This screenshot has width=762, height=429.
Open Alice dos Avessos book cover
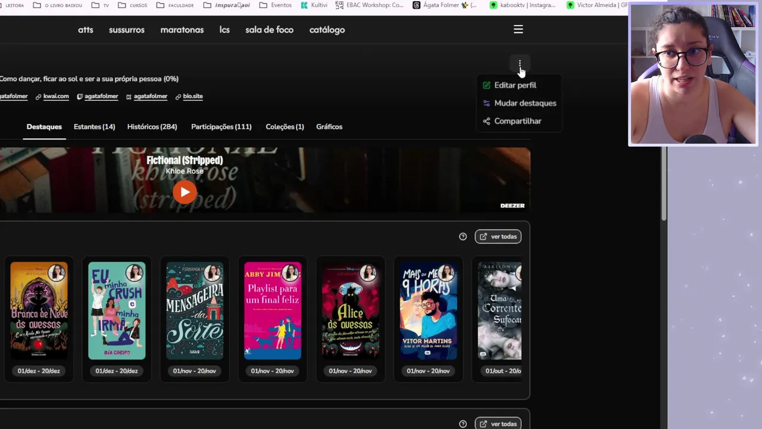[351, 311]
